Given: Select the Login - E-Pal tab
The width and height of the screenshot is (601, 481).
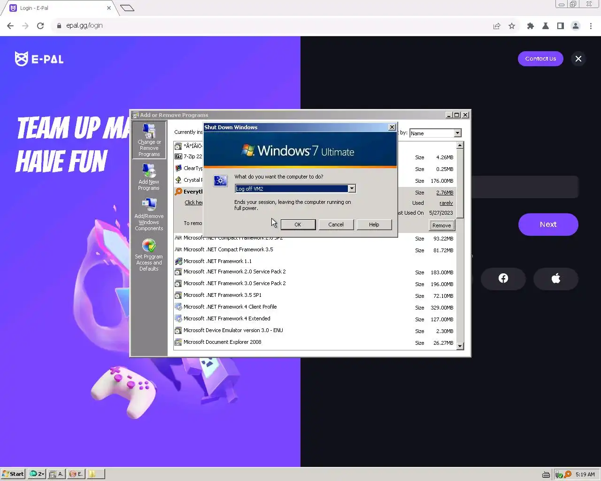Looking at the screenshot, I should coord(59,8).
